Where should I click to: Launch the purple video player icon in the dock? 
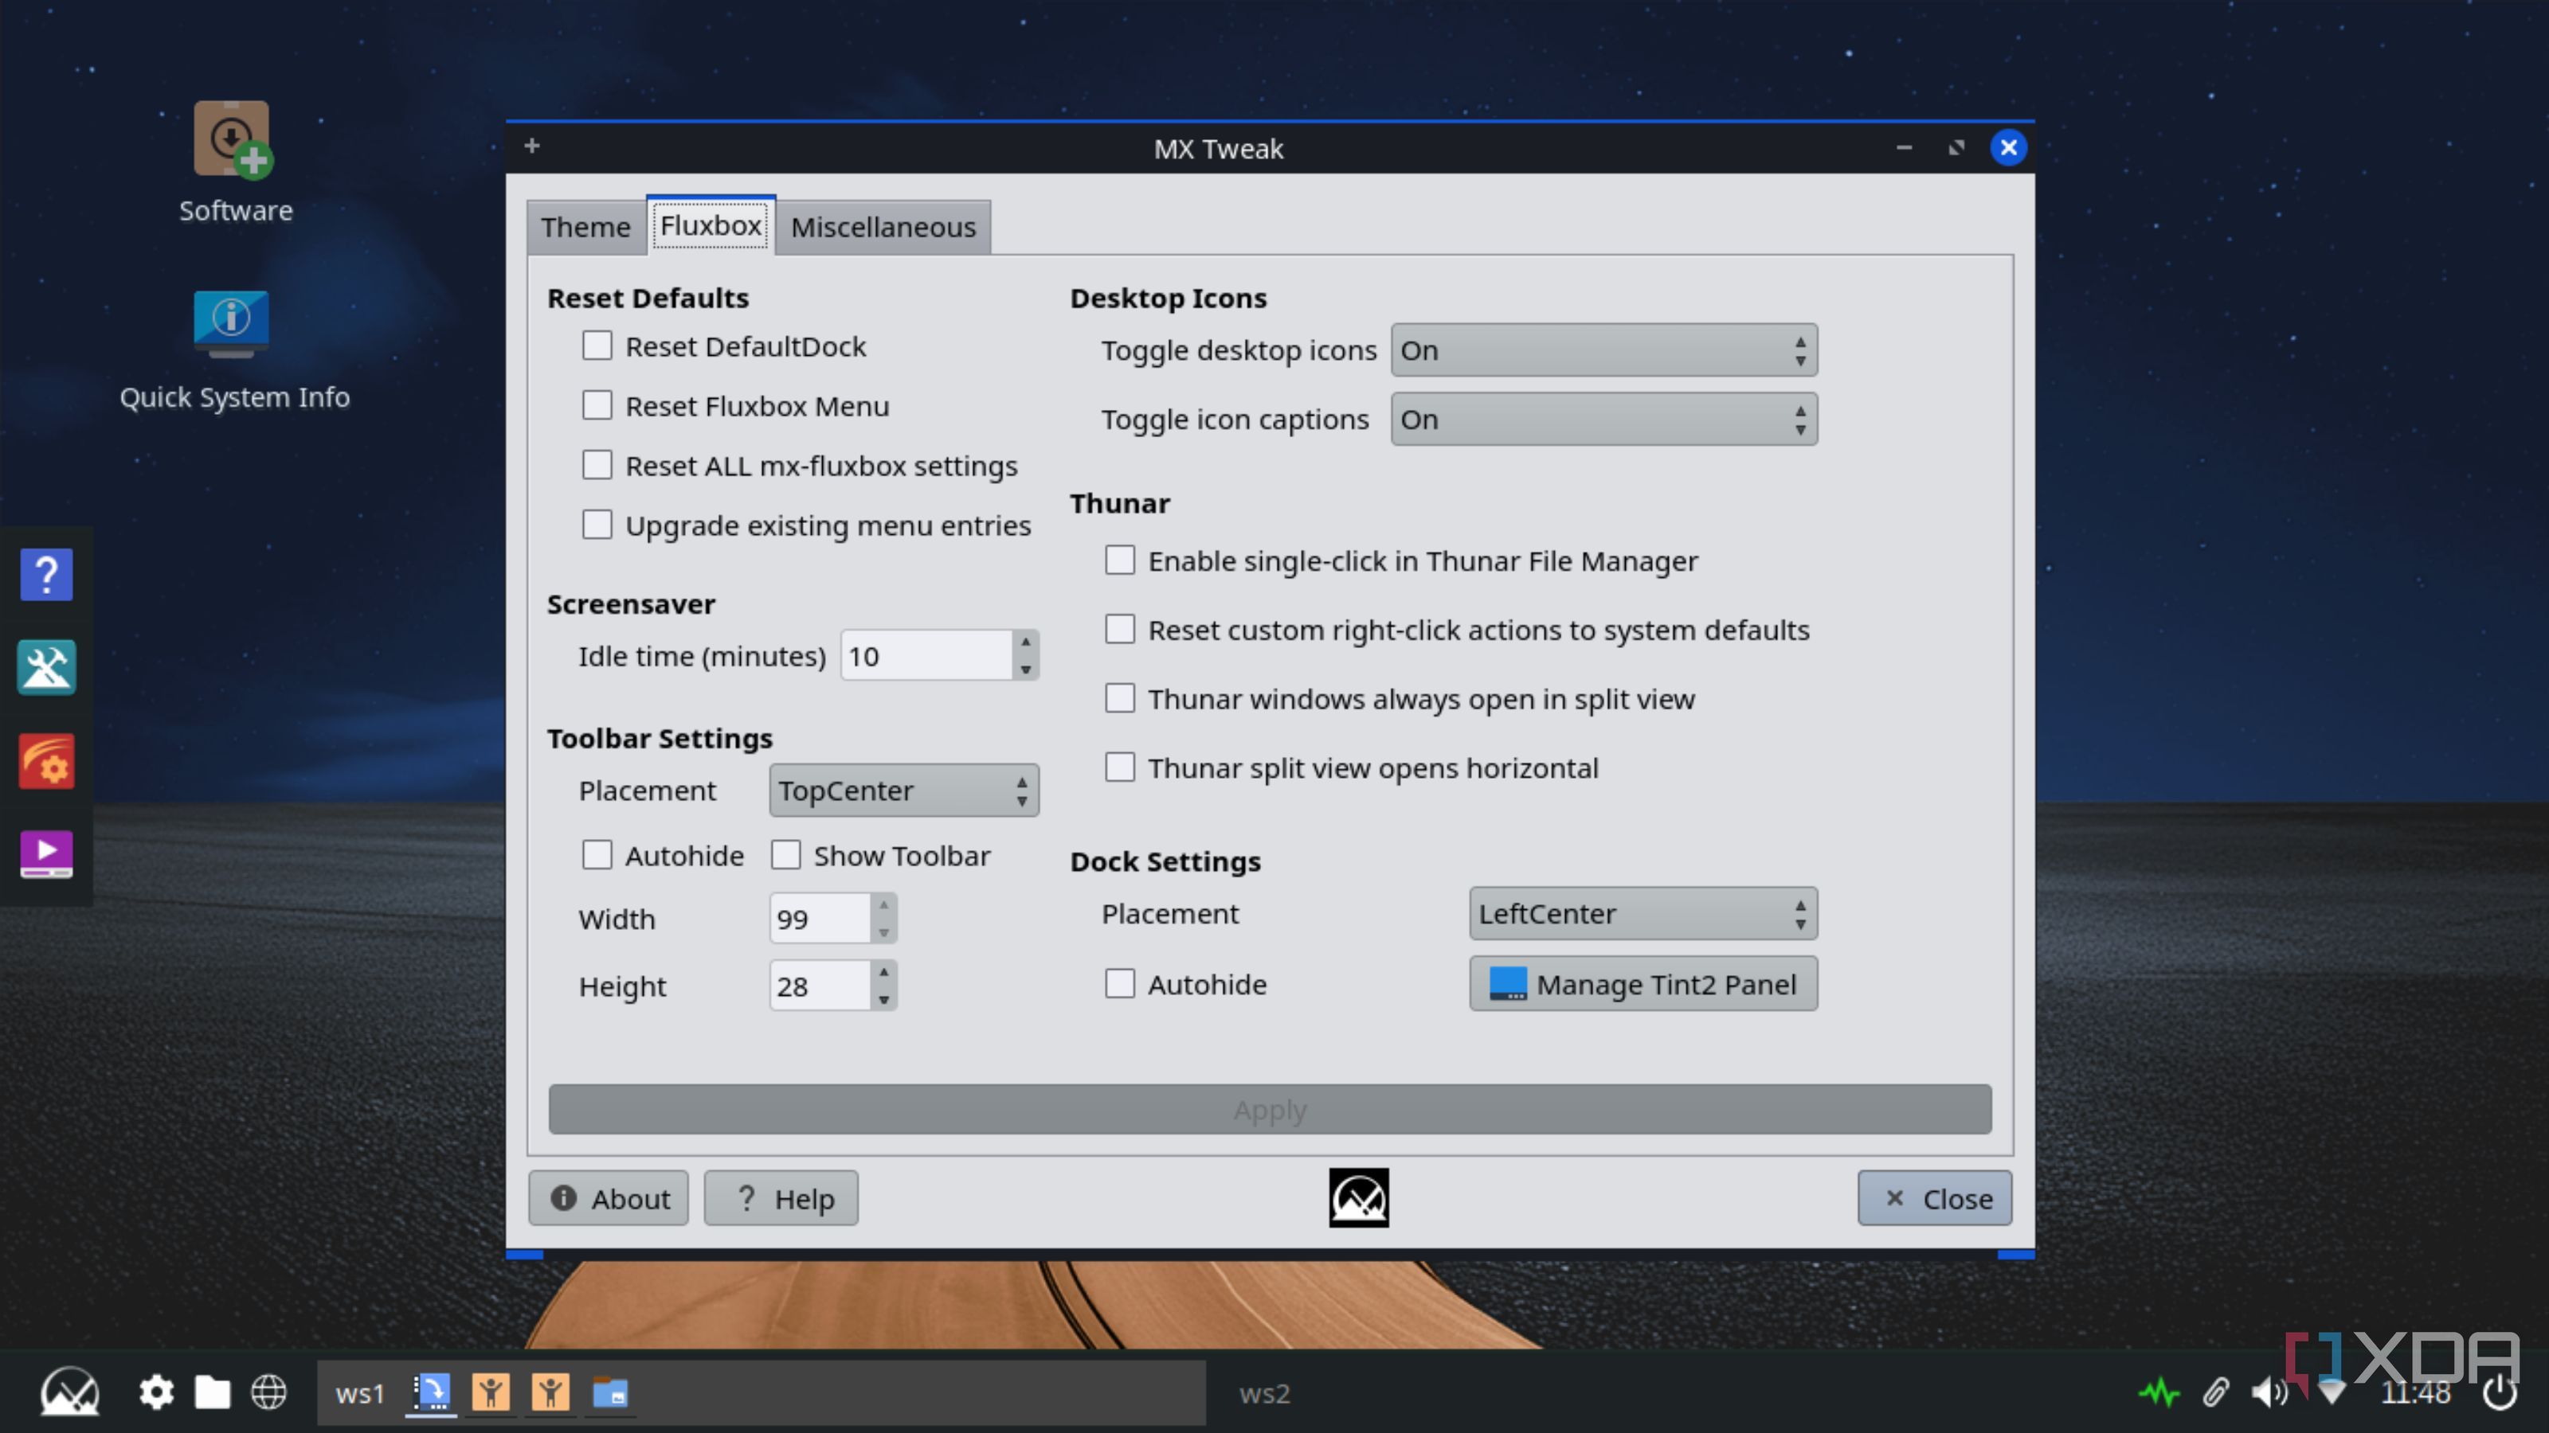(x=46, y=853)
